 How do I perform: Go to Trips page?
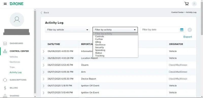[12, 67]
